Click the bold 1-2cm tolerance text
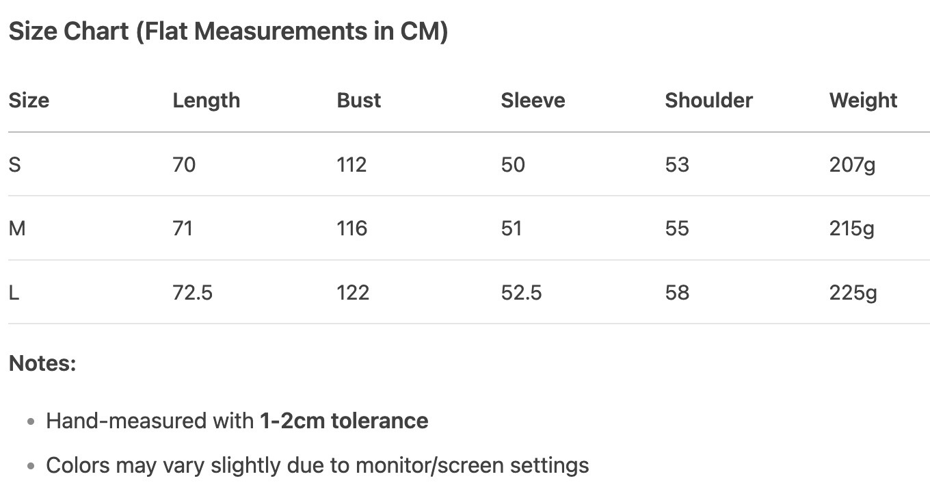 coord(343,421)
